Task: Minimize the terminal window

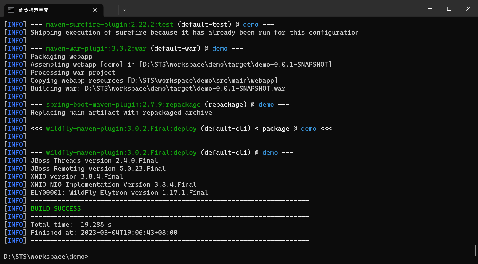Action: click(430, 9)
